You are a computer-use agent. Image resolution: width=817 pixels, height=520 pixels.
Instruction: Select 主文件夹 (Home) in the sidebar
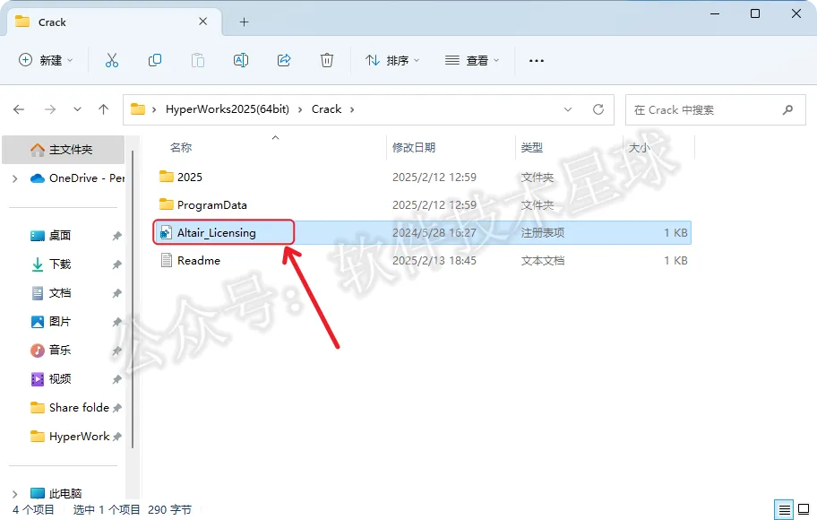click(x=63, y=150)
